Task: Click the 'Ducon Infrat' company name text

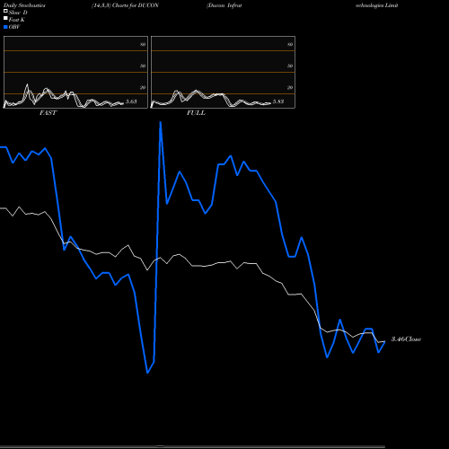Action: click(224, 5)
